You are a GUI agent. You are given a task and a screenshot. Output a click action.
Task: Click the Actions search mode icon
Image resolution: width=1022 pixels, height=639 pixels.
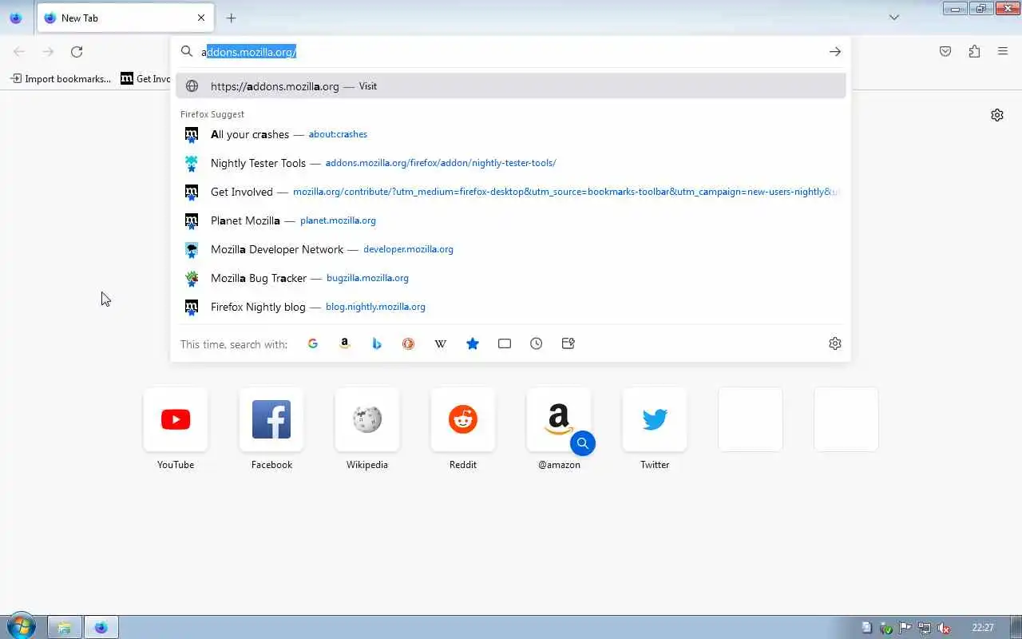(568, 343)
